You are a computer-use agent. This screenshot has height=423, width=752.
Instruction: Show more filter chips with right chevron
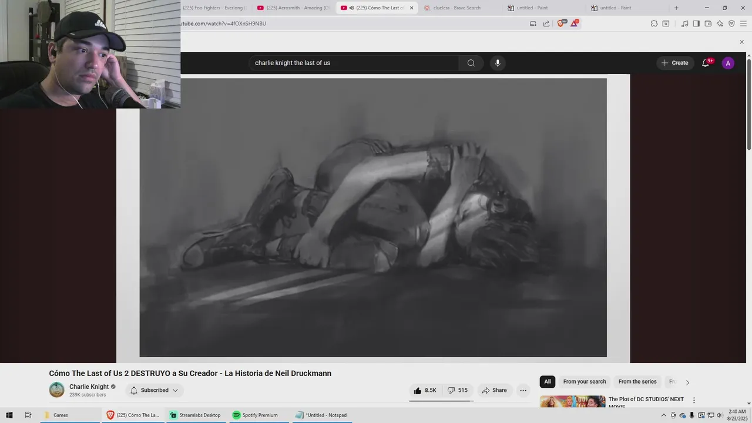click(687, 382)
